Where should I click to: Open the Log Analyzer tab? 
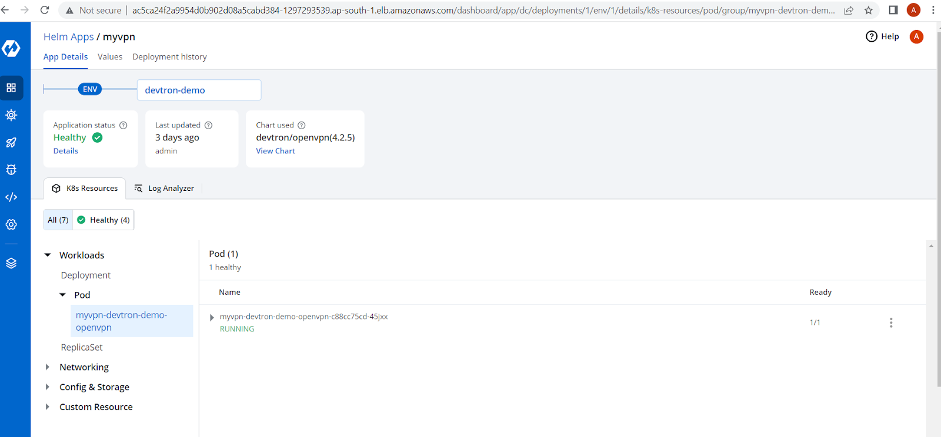(164, 189)
